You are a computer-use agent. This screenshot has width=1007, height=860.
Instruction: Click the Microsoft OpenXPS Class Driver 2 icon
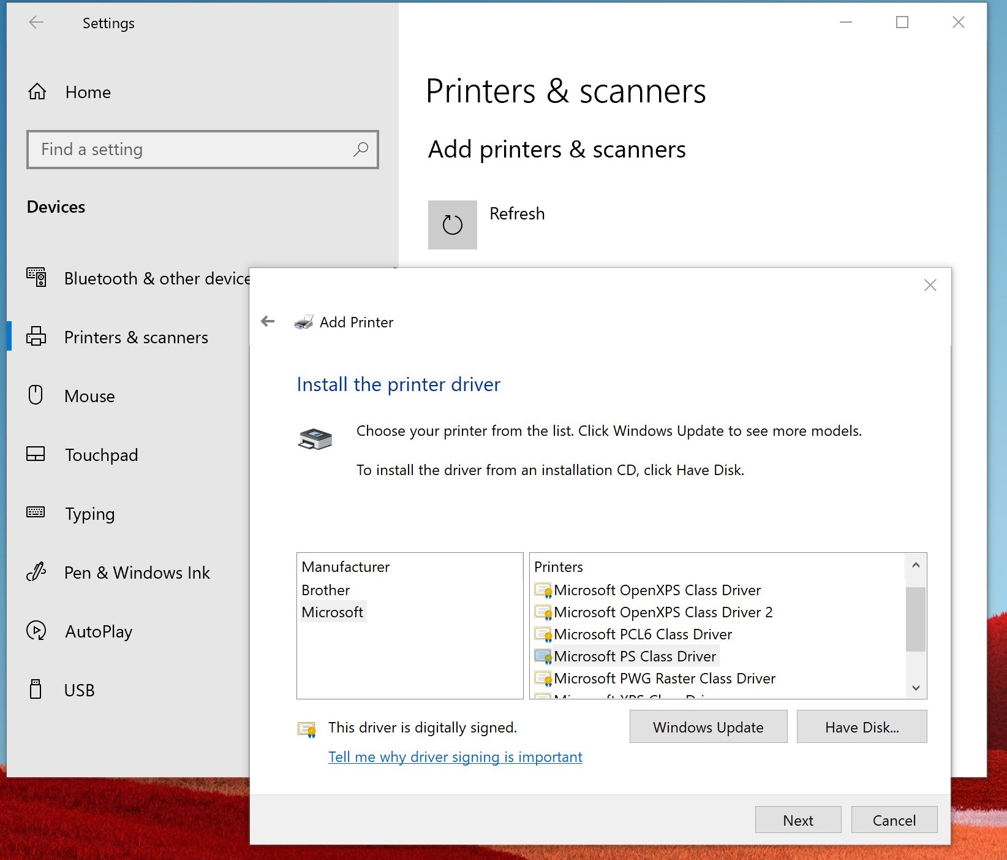tap(543, 612)
